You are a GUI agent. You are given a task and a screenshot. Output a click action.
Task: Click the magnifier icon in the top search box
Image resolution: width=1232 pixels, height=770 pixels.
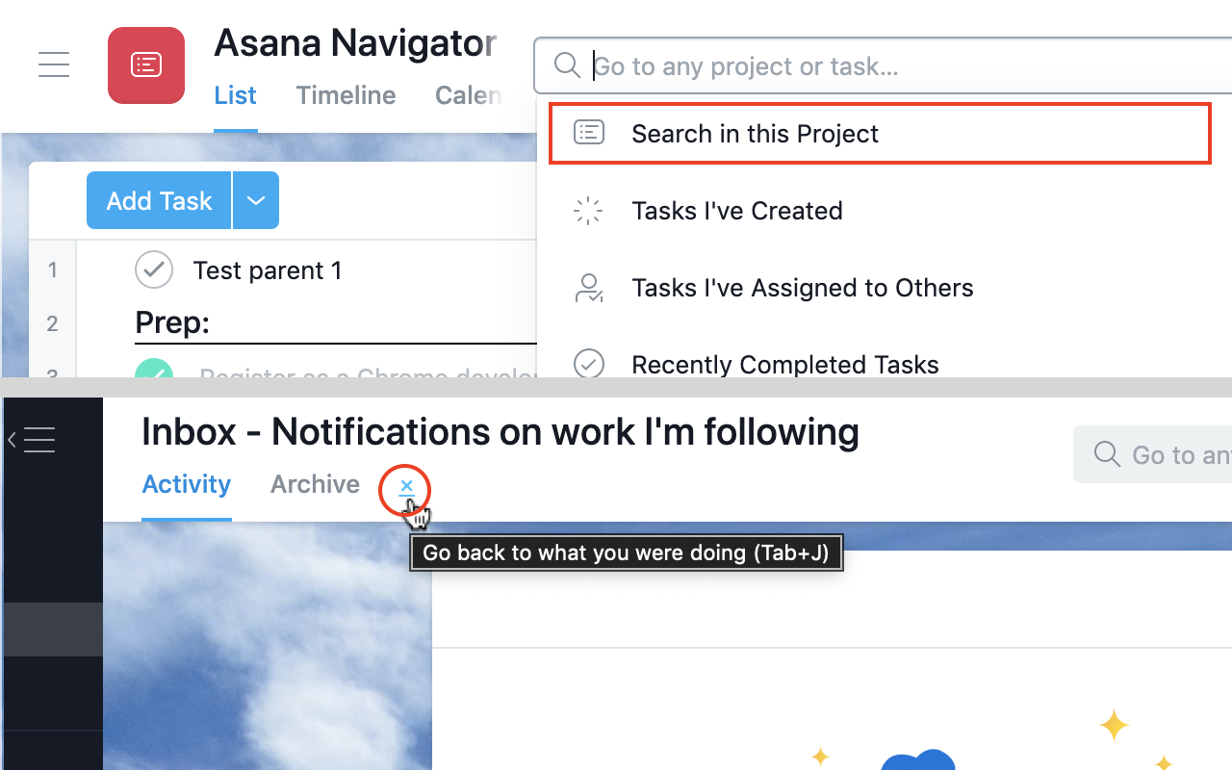coord(568,65)
